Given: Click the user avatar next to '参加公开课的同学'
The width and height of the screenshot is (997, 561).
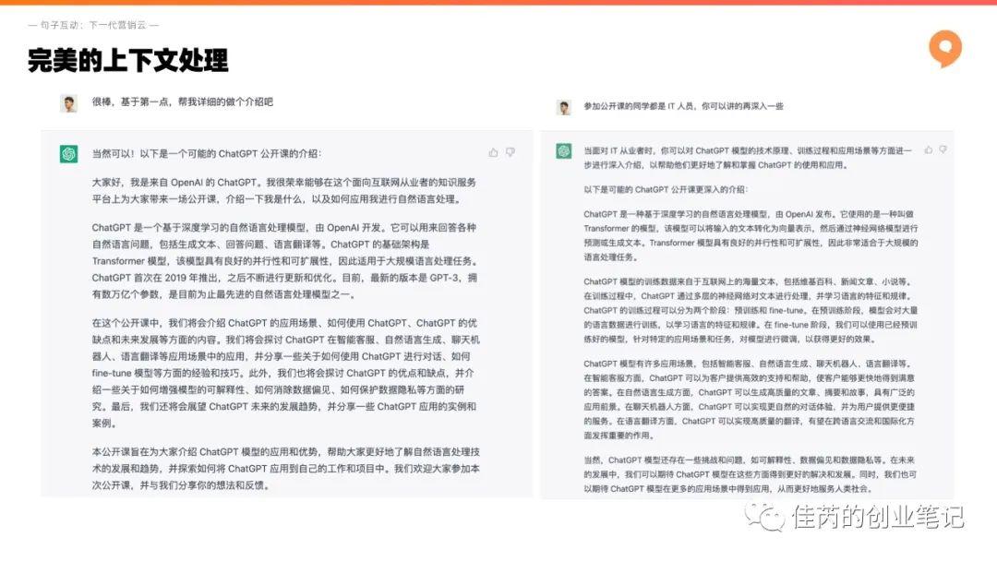Looking at the screenshot, I should tap(563, 107).
